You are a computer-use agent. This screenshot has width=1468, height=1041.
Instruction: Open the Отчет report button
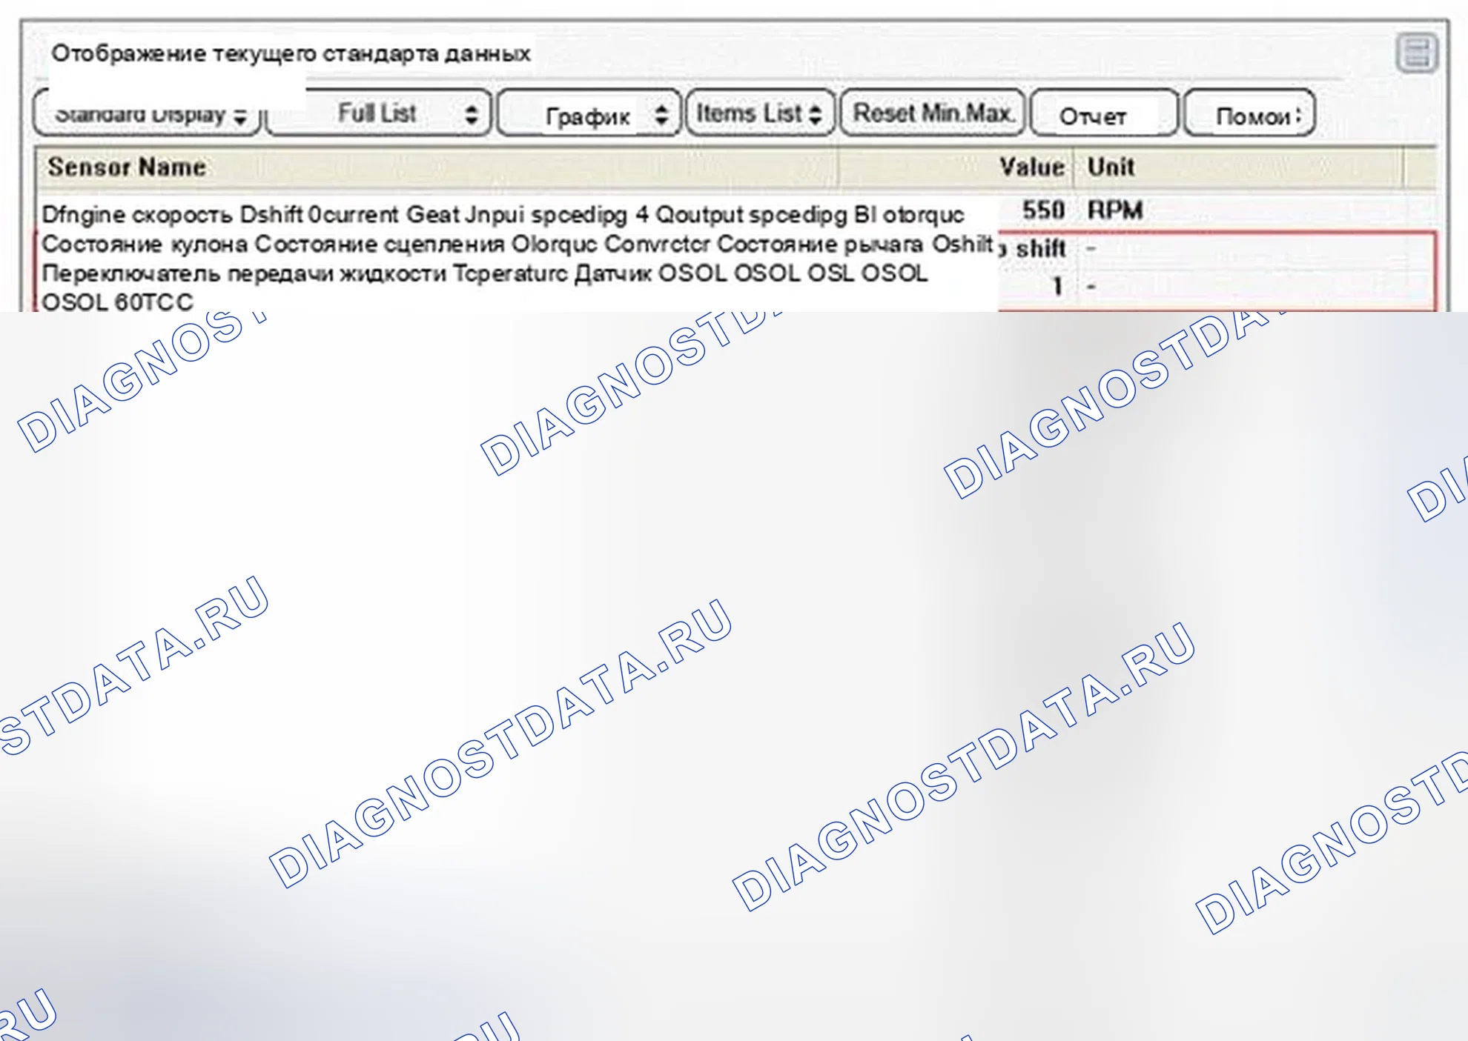pos(1104,114)
